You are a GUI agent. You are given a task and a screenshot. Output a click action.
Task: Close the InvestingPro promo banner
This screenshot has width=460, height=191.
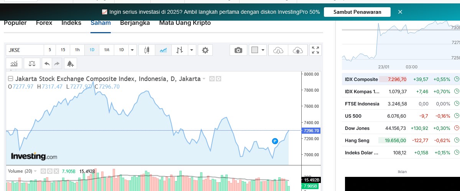pos(400,12)
